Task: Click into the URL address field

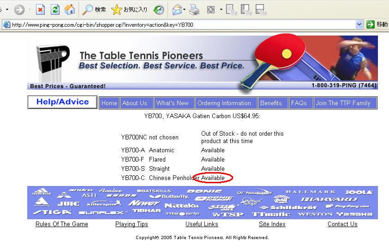Action: (x=183, y=25)
